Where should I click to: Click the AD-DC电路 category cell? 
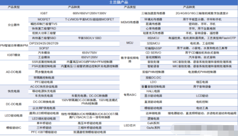[14, 72]
